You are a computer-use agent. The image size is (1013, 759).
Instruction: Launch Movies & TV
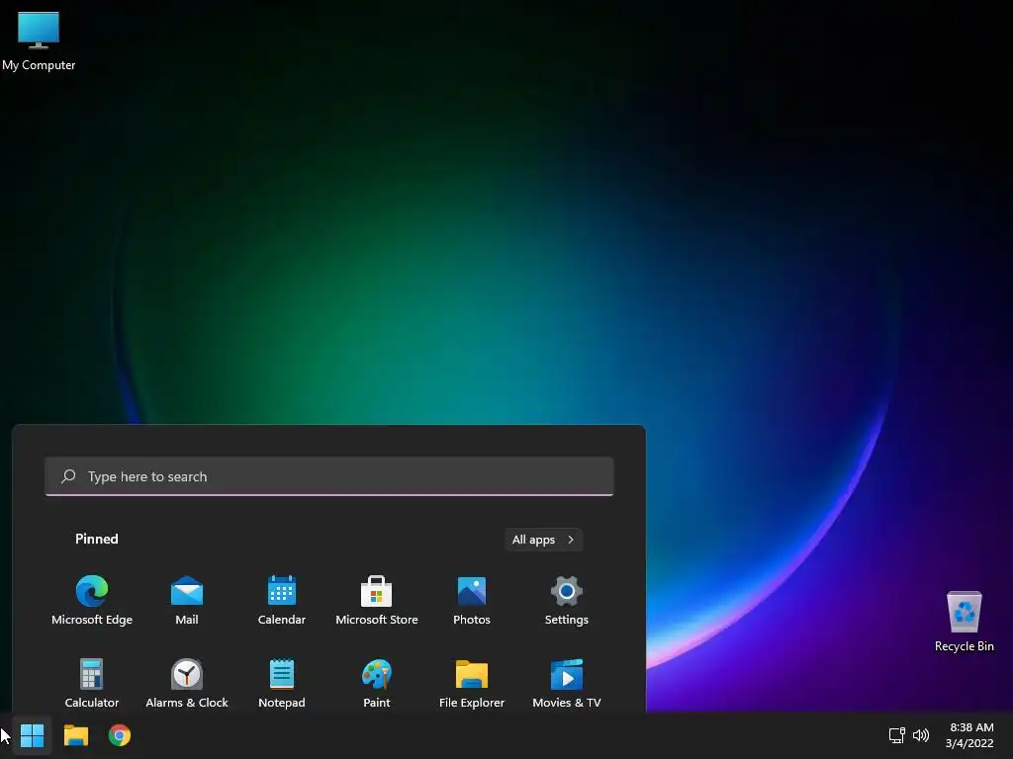point(567,683)
